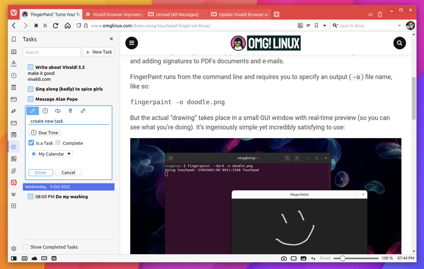This screenshot has width=424, height=269.
Task: Expand the Search Bing engine dropdown
Action: (399, 26)
